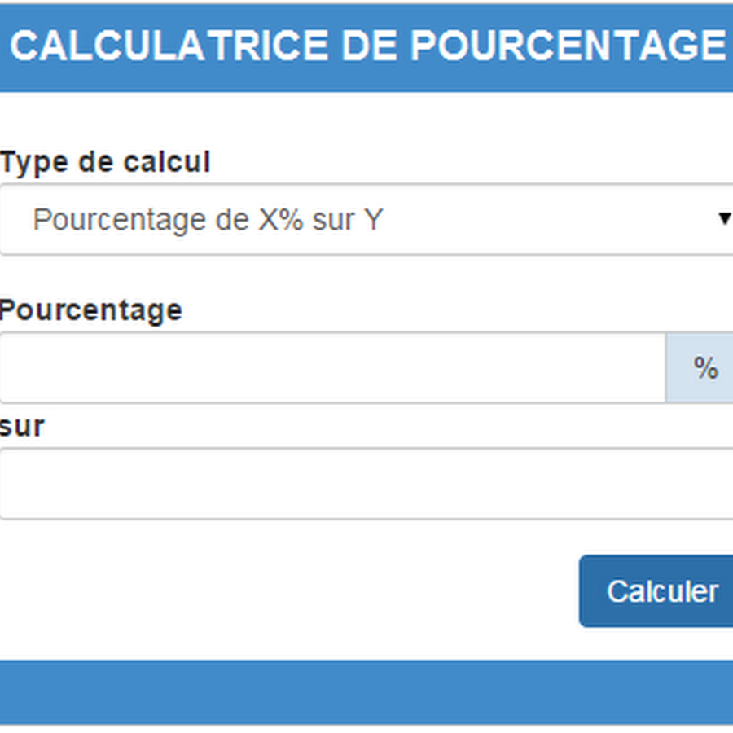The width and height of the screenshot is (733, 733).
Task: Place cursor in the percentage value box
Action: 332,368
